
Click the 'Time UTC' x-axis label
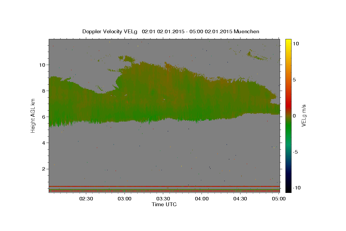click(x=164, y=204)
